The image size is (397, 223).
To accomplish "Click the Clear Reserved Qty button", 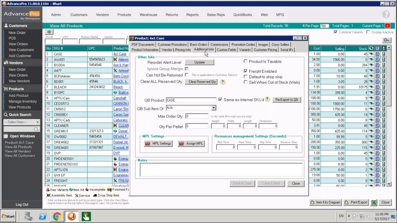I will pos(202,82).
